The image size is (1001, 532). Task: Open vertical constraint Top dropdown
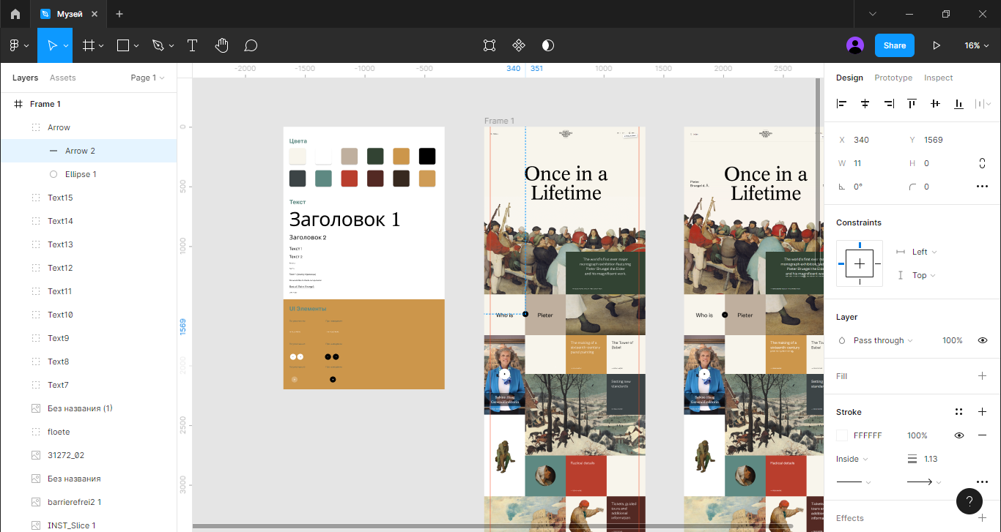[x=924, y=275]
